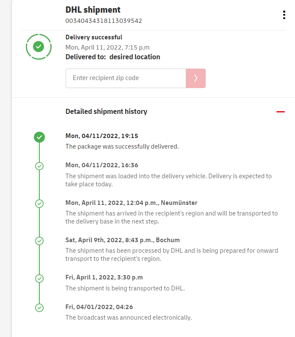
Task: Click the Detailed shipment history heading
Action: click(106, 112)
